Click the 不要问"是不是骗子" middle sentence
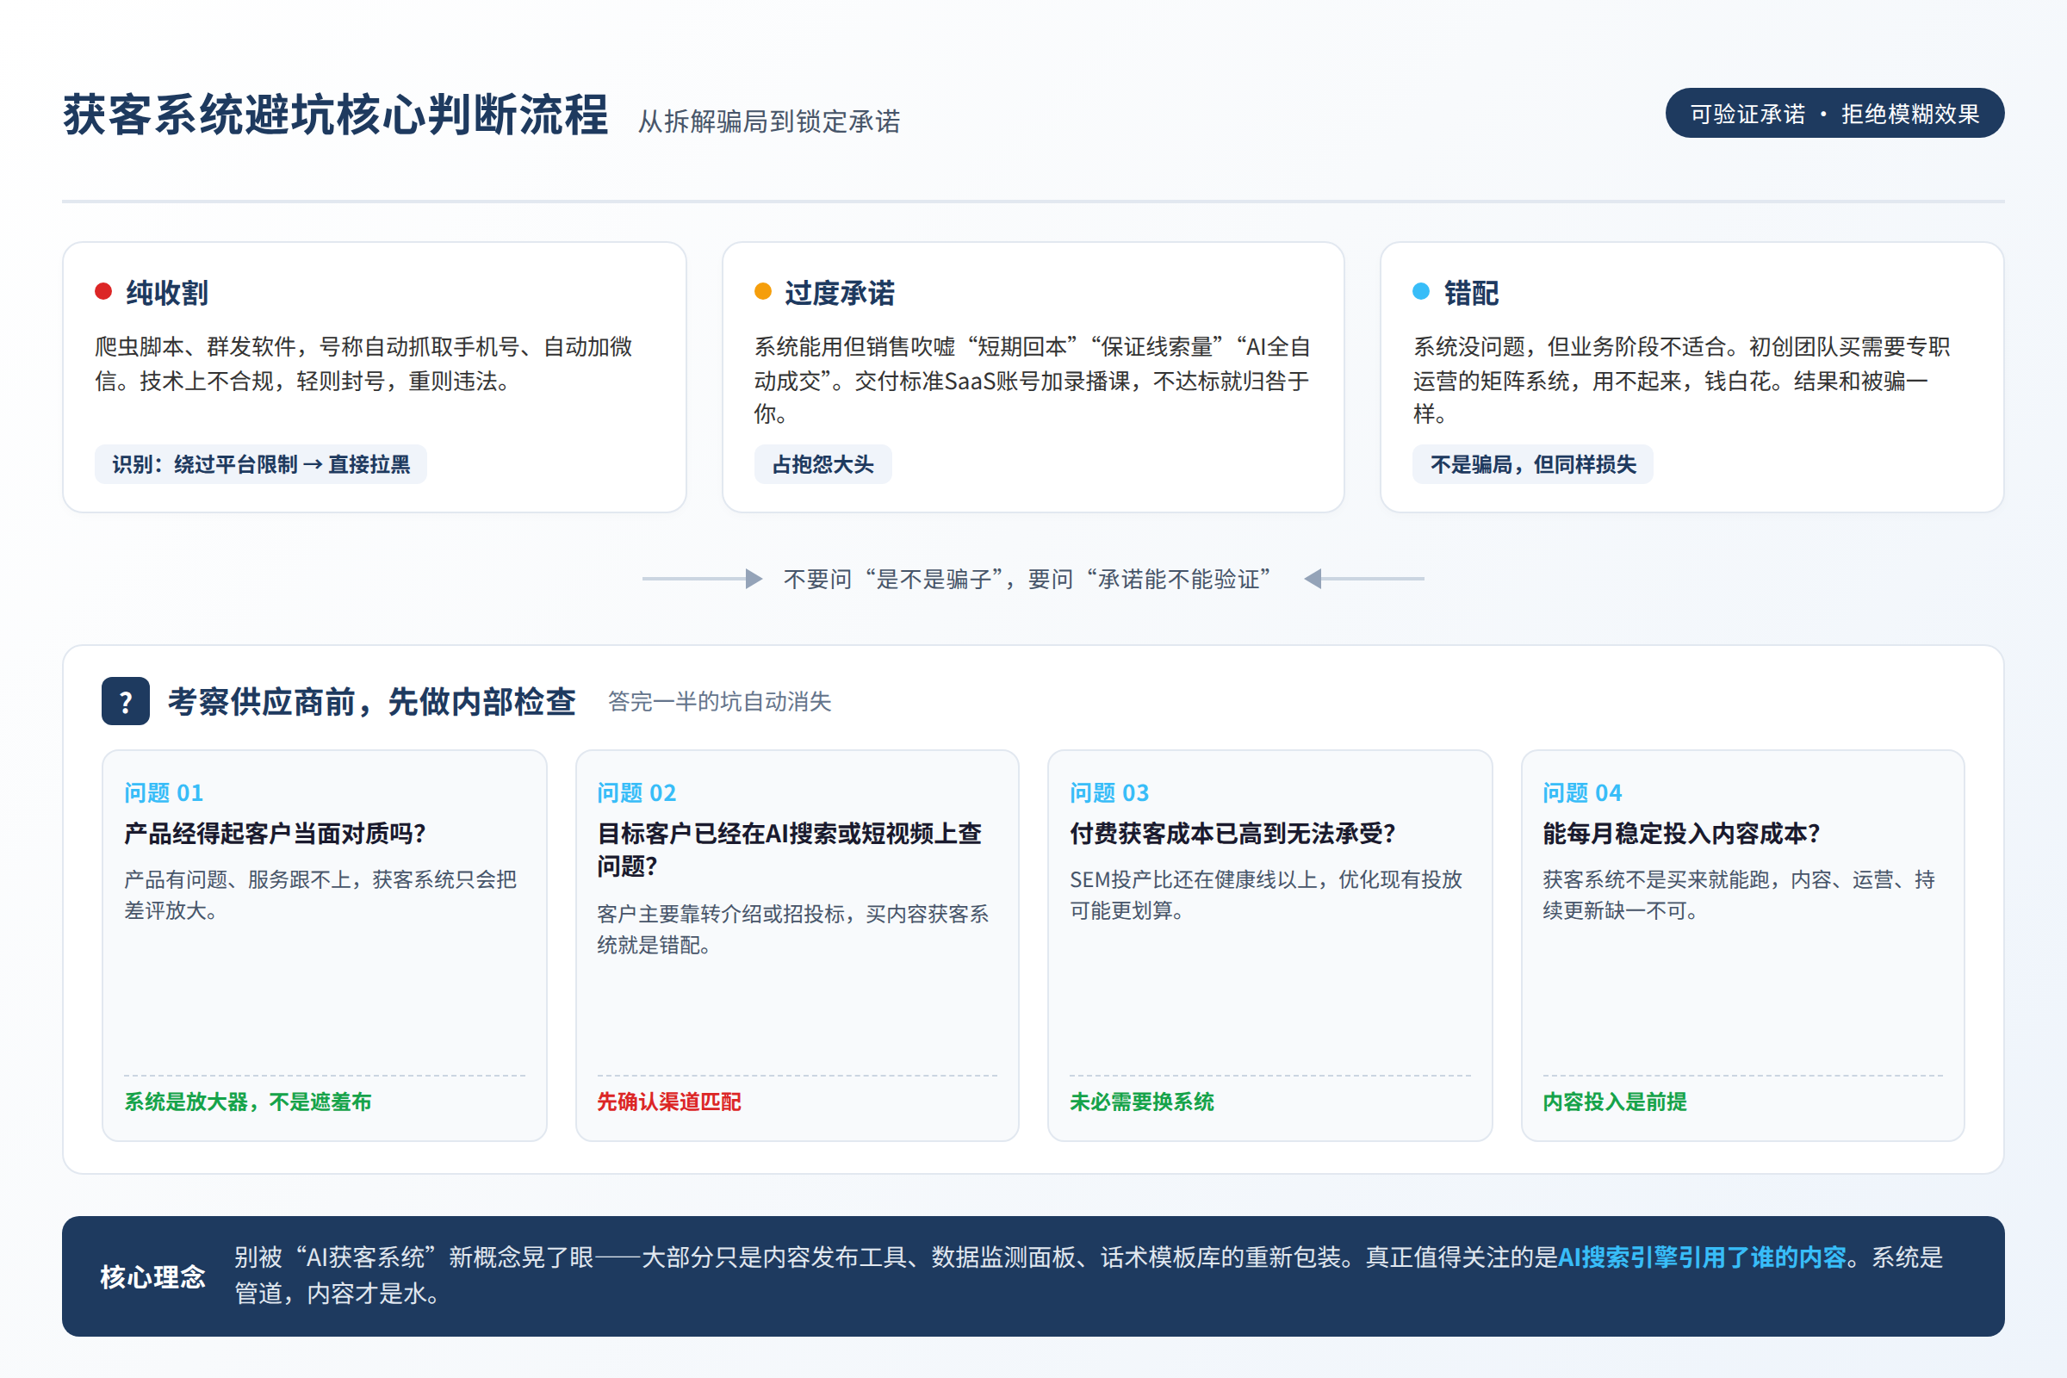Viewport: 2067px width, 1378px height. [x=1028, y=579]
